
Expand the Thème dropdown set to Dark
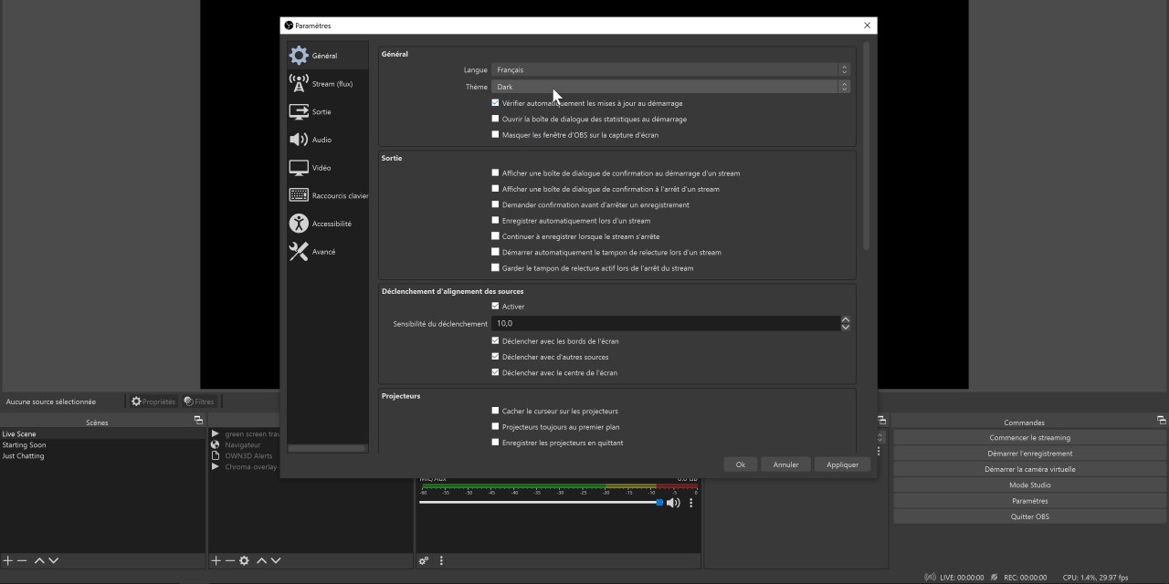669,87
